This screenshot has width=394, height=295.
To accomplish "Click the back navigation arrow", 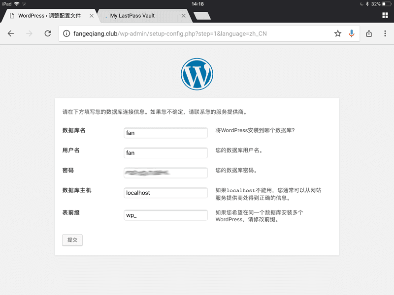I will pos(11,33).
